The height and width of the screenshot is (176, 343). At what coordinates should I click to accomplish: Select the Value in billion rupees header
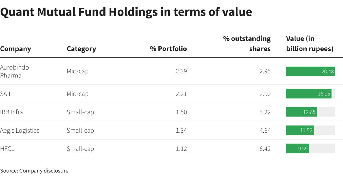[x=309, y=43]
